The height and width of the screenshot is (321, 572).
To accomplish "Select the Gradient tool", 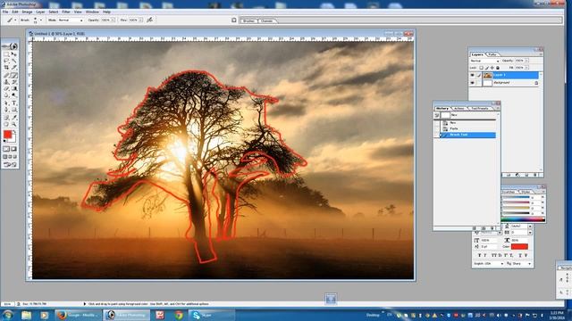I will coord(14,88).
